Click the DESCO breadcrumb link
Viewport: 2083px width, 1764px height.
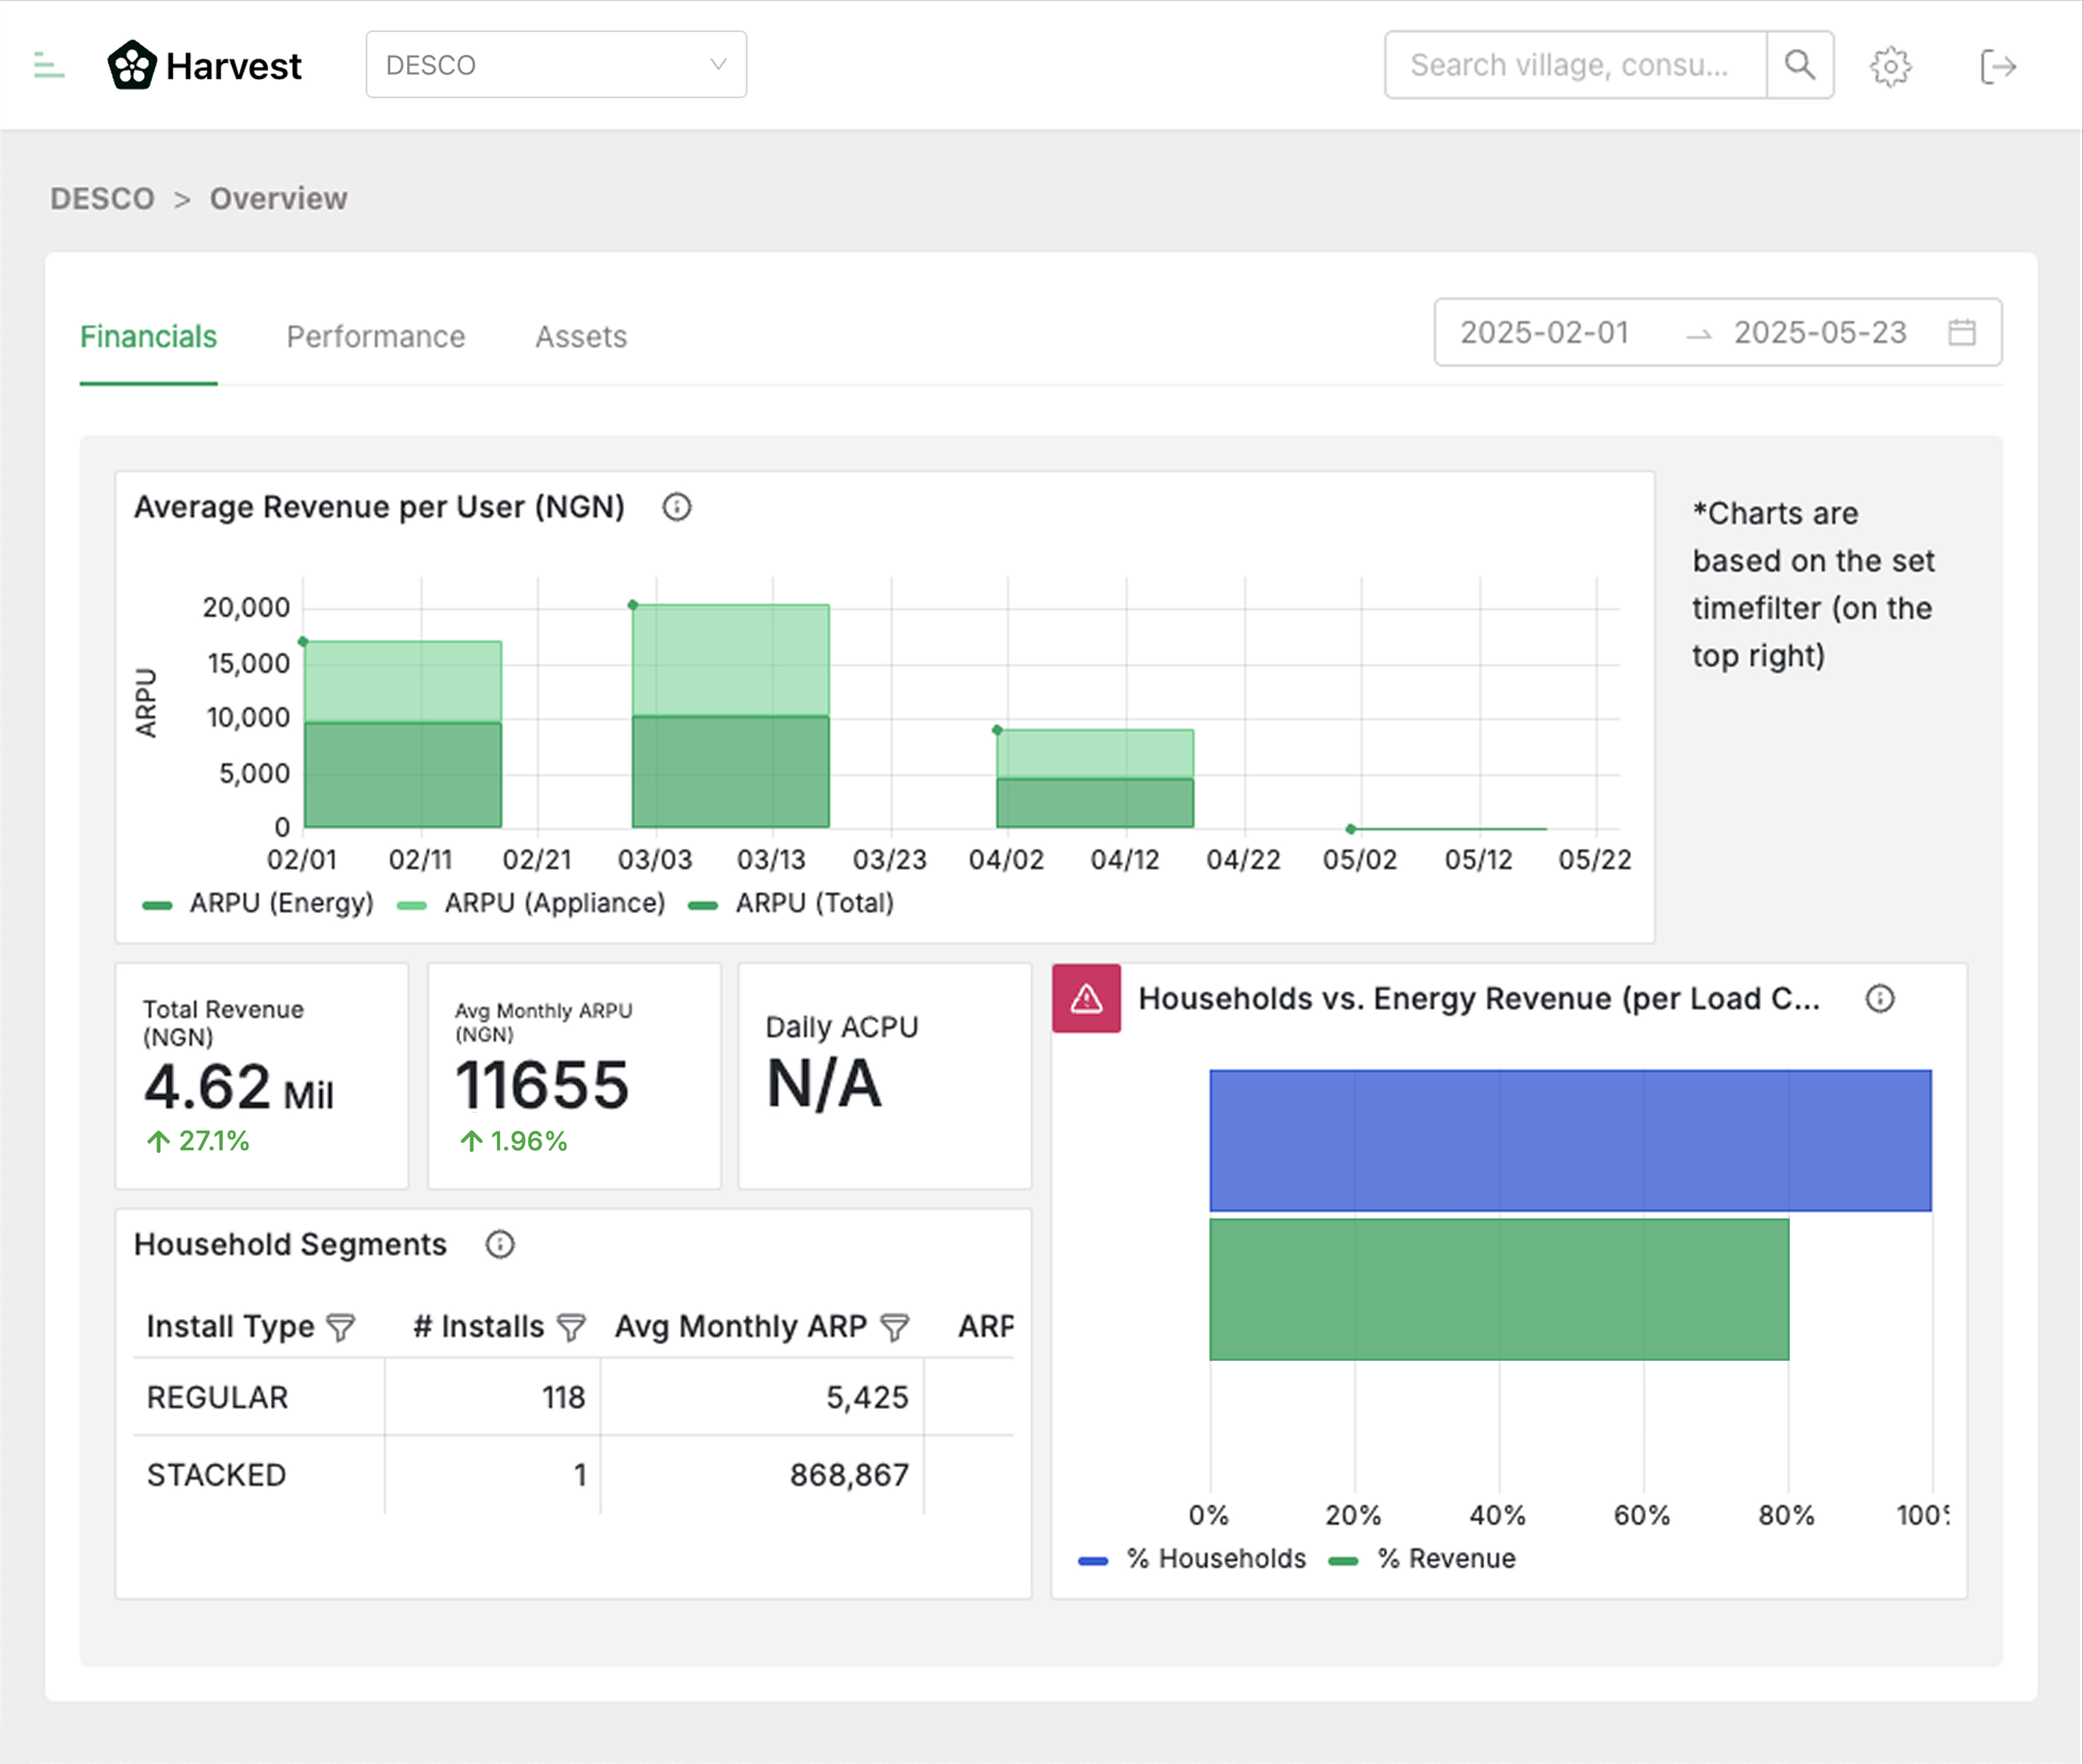[x=102, y=199]
